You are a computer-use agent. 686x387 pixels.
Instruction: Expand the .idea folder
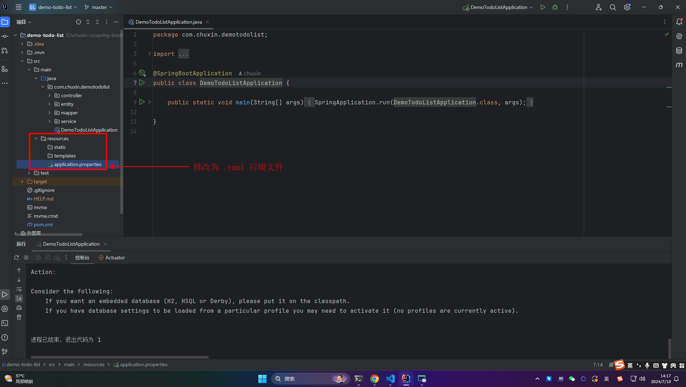click(x=22, y=44)
